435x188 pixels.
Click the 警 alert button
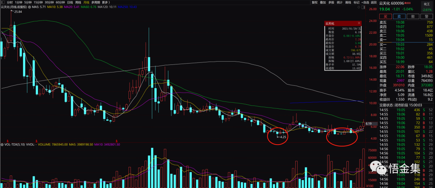[x=426, y=17]
